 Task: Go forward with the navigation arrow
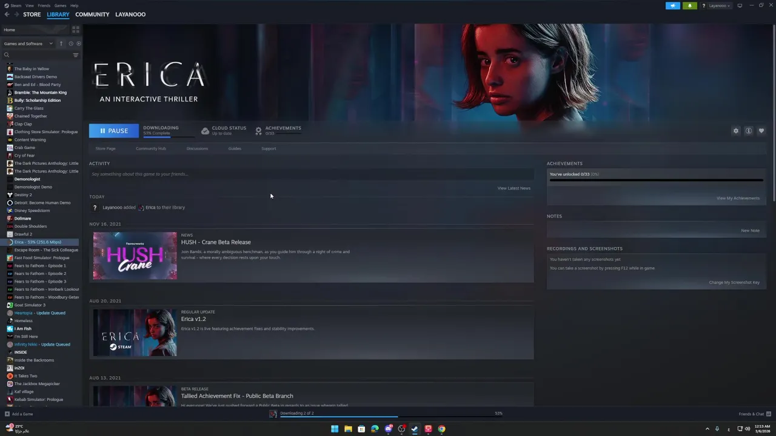[x=16, y=15]
